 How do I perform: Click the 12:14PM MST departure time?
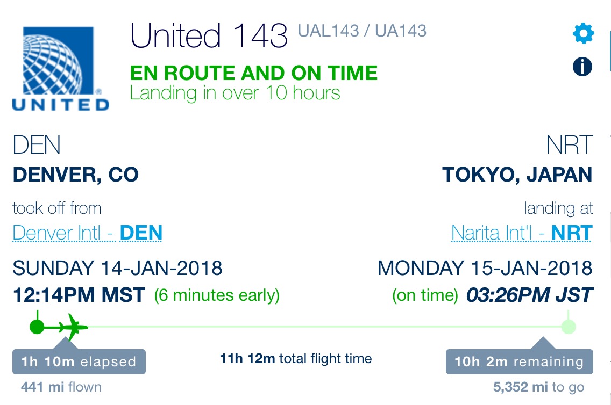click(79, 295)
